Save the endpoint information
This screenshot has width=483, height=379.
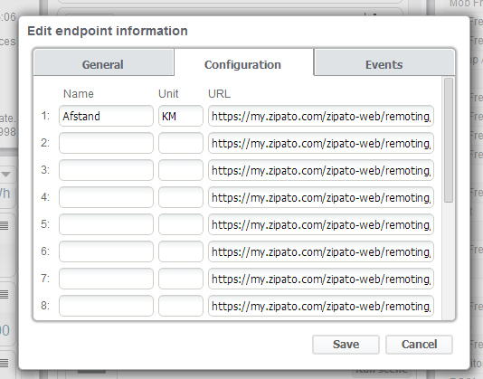(346, 345)
